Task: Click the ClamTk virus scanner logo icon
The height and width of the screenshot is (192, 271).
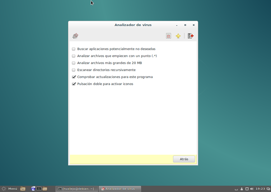Action: [75, 36]
